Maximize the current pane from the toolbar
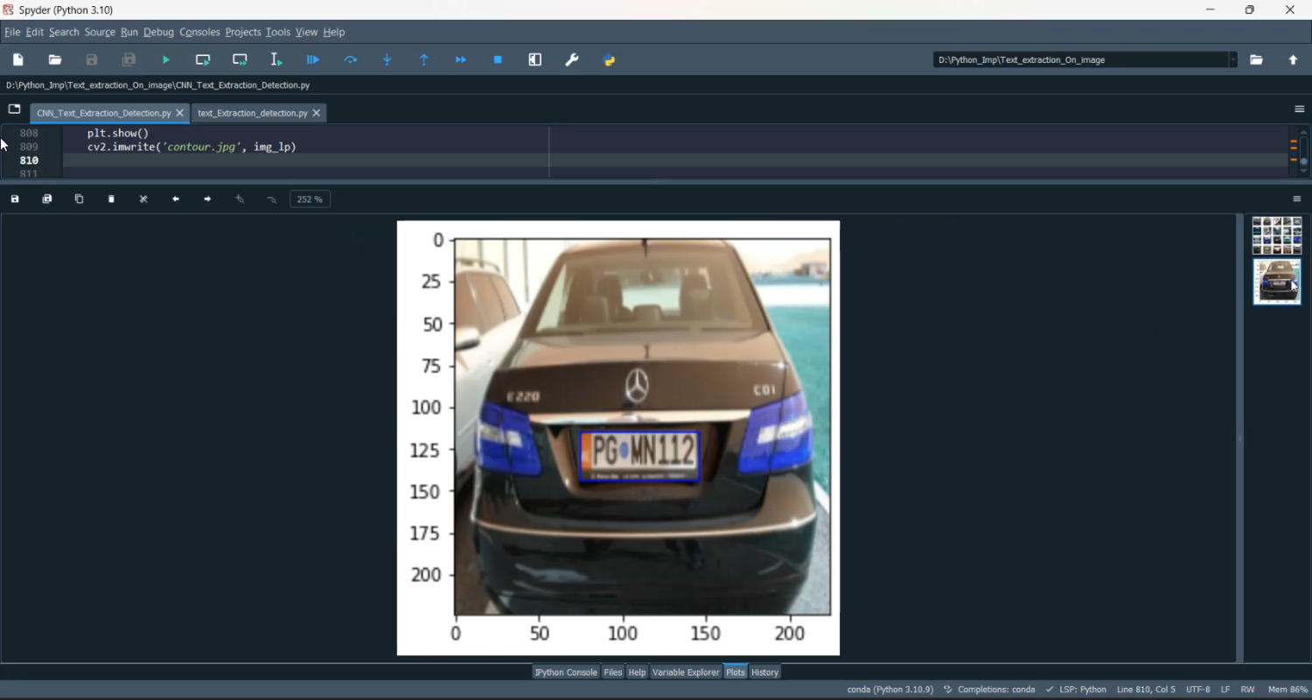Viewport: 1312px width, 700px height. point(535,60)
